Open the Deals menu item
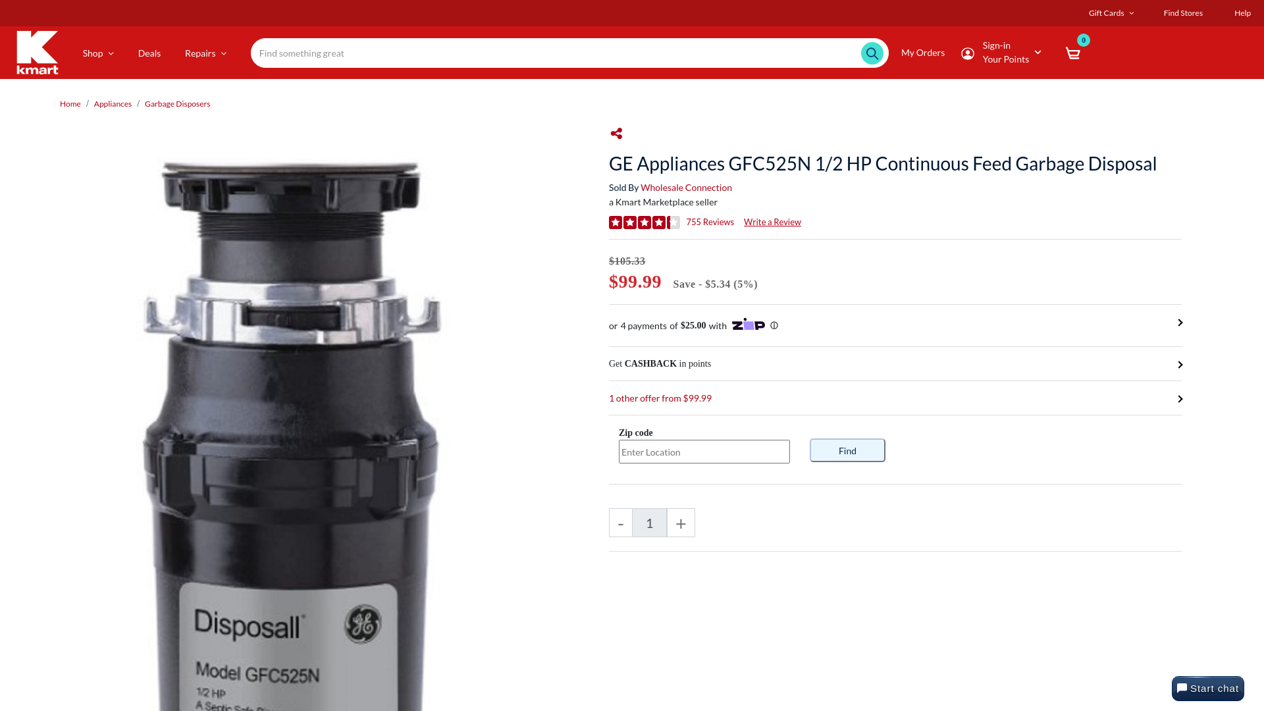The image size is (1264, 711). point(149,53)
